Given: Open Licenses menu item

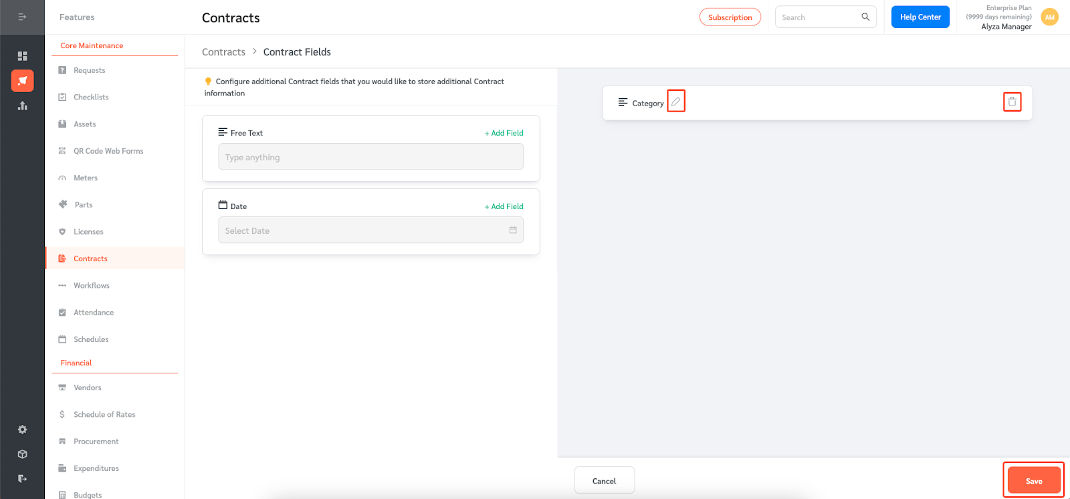Looking at the screenshot, I should pos(88,232).
